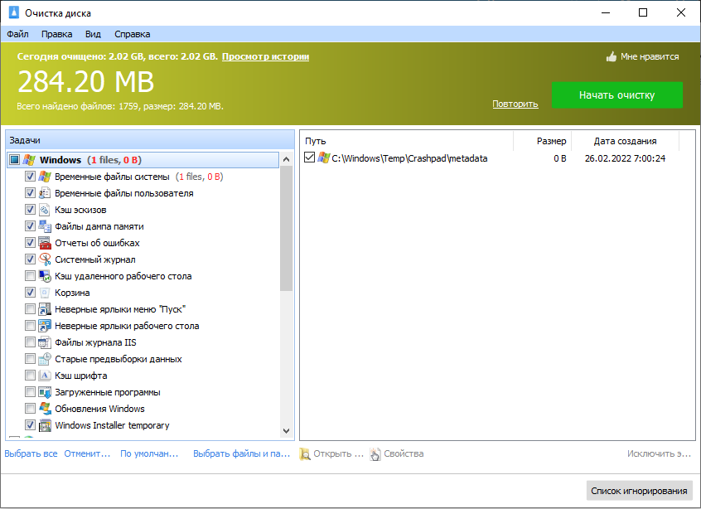701x509 pixels.
Task: Open the Файл menu
Action: [x=18, y=34]
